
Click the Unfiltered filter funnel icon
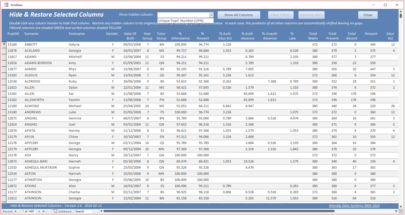(x=55, y=211)
